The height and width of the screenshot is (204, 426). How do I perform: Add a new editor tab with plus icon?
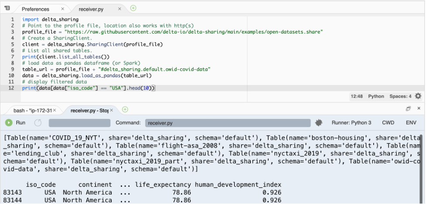coord(133,8)
